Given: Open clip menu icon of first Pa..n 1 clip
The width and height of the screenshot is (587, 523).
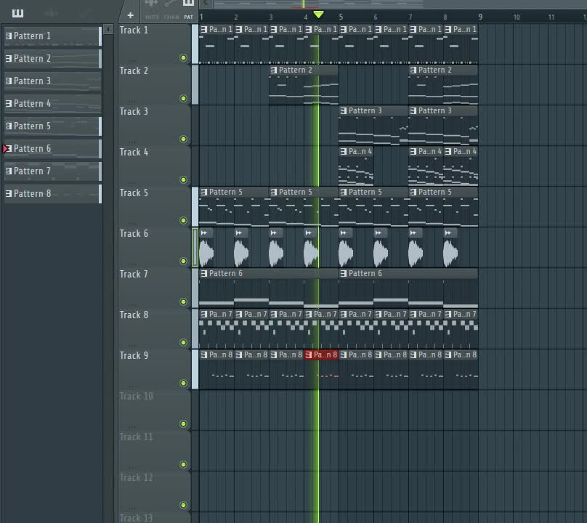Looking at the screenshot, I should [x=204, y=29].
